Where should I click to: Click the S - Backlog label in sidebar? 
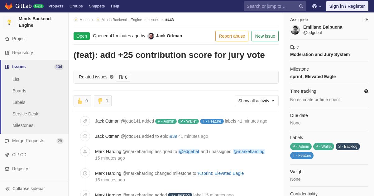pos(348,147)
